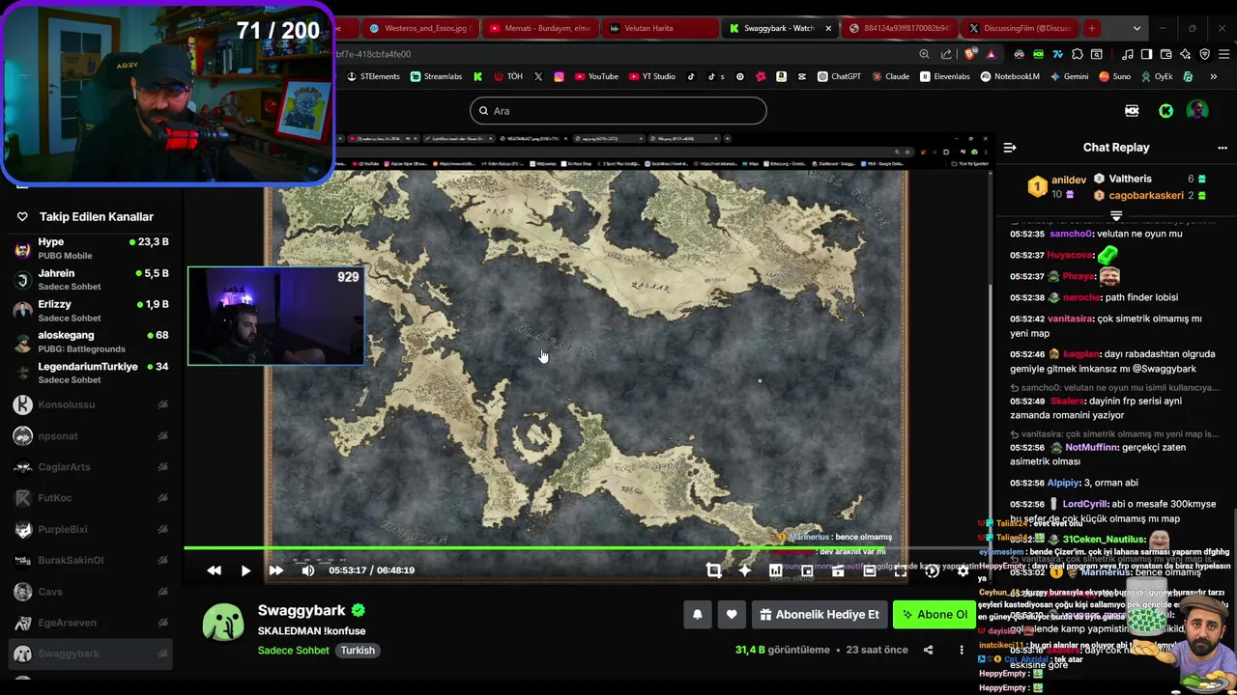Click the Abonelik Hediye Et button

pos(820,615)
